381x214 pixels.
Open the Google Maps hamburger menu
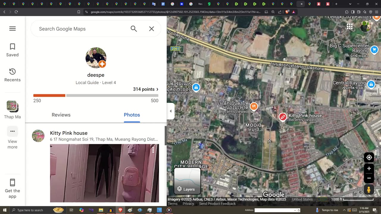12,29
